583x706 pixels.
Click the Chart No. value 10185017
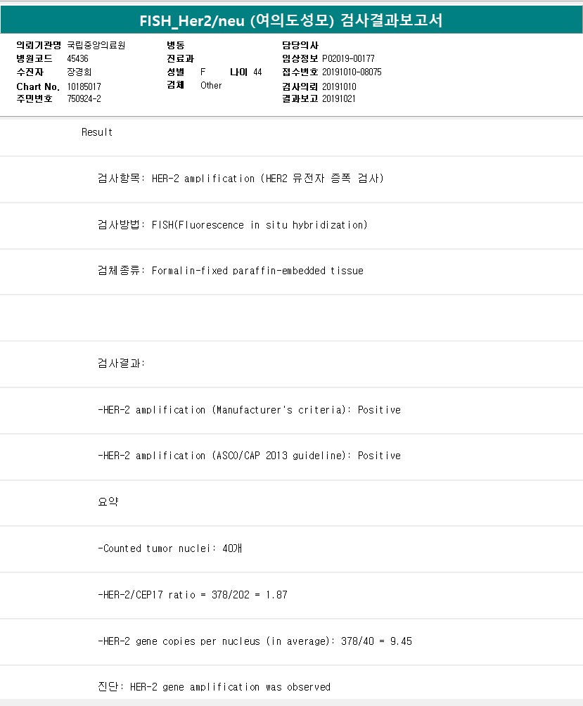pyautogui.click(x=84, y=86)
